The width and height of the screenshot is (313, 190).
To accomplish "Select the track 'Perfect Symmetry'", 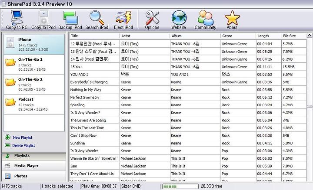I will click(x=188, y=98).
